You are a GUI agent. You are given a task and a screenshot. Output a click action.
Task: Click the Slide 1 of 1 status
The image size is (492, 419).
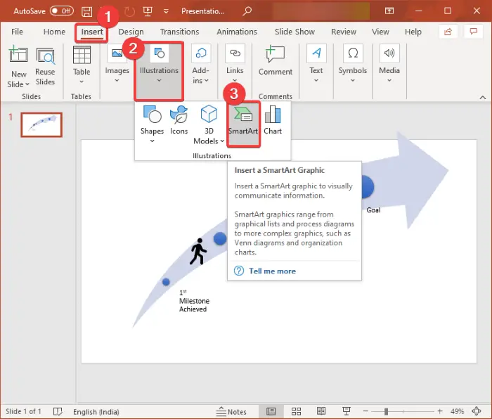click(x=23, y=411)
